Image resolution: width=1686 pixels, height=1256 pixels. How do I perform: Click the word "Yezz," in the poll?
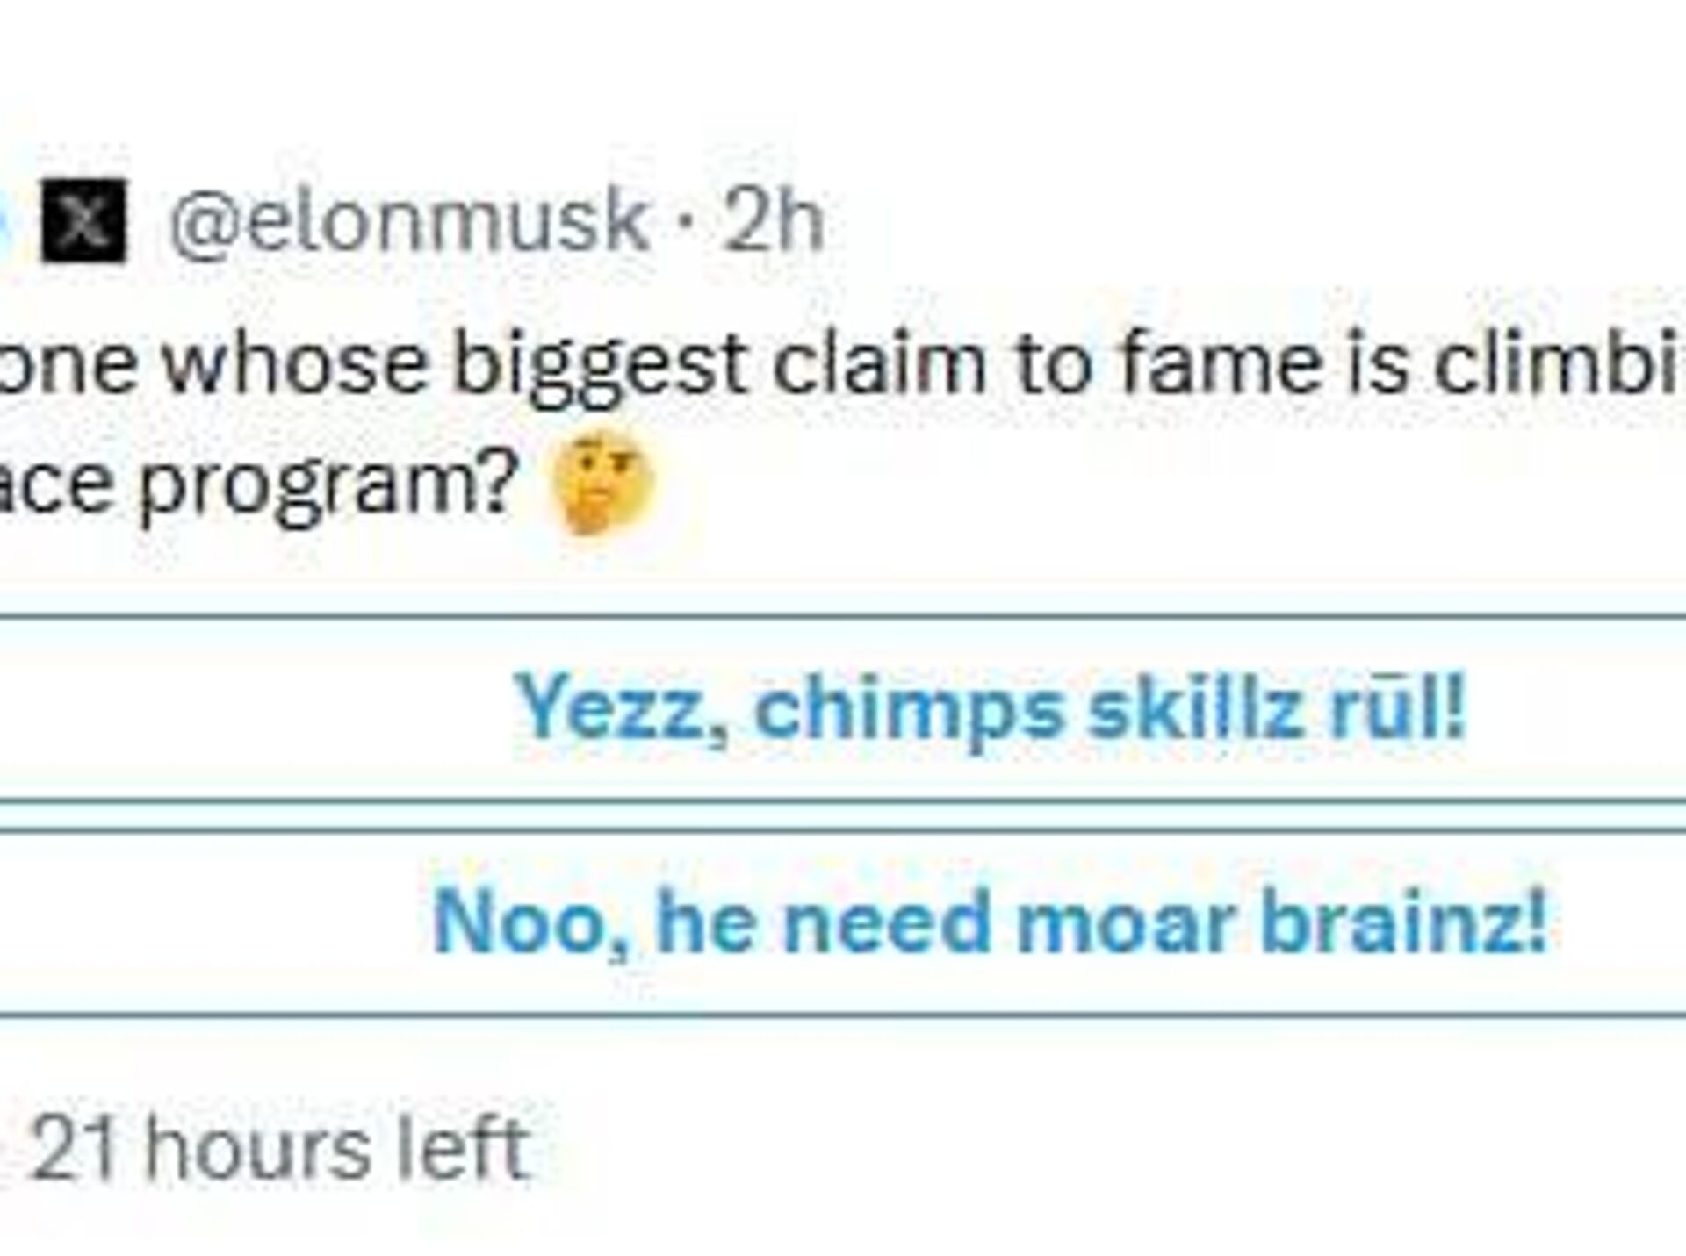click(622, 708)
